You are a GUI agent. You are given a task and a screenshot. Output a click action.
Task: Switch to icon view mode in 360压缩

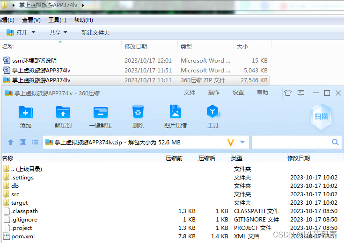pyautogui.click(x=23, y=142)
